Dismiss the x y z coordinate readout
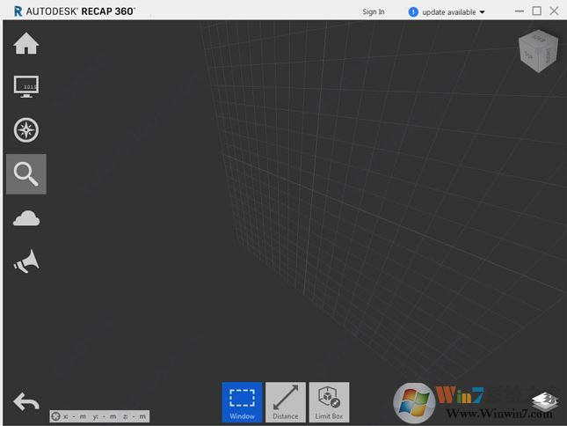This screenshot has height=426, width=567. point(56,416)
